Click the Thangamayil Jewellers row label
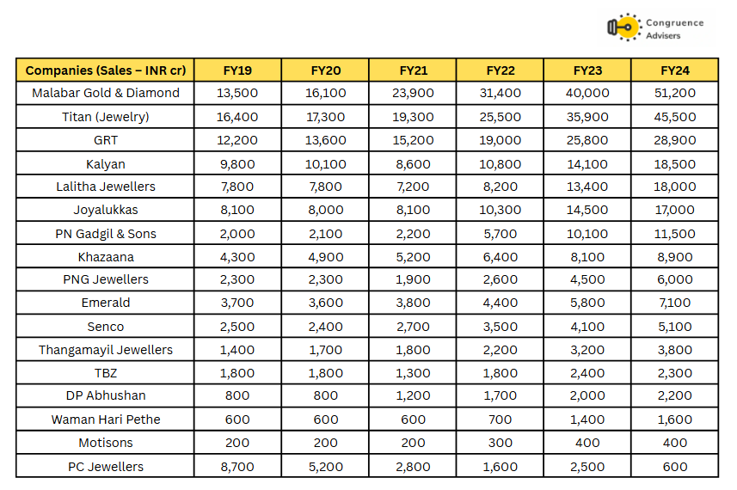 pos(105,350)
